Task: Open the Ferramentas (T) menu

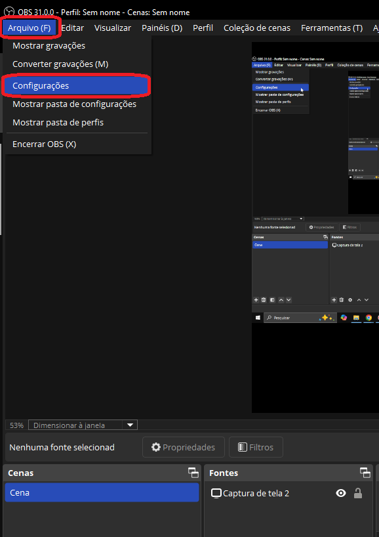Action: click(x=331, y=28)
